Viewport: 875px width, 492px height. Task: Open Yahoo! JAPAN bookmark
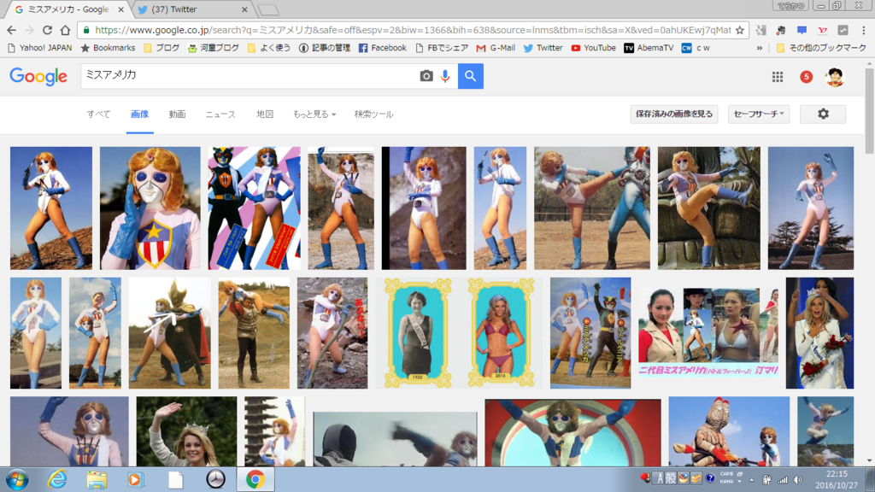(x=39, y=48)
